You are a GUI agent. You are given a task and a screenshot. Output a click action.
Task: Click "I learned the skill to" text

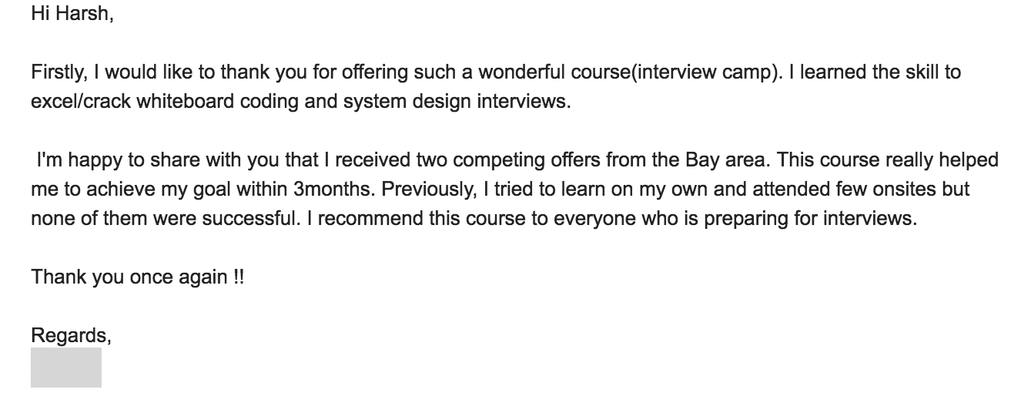pyautogui.click(x=875, y=73)
